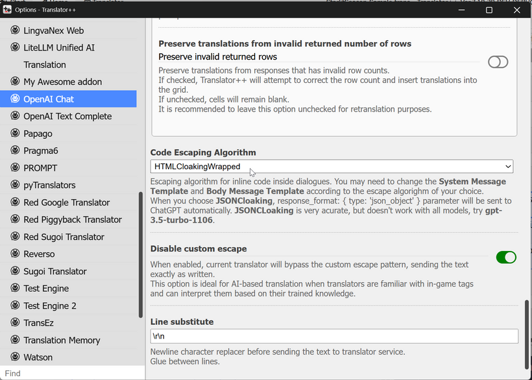This screenshot has height=380, width=532.
Task: Click the icon next to Papago
Action: click(x=15, y=134)
